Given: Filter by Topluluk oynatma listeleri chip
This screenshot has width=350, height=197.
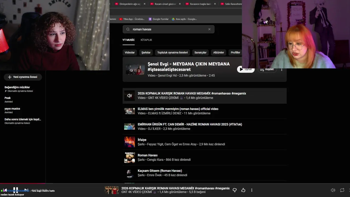Looking at the screenshot, I should point(173,53).
